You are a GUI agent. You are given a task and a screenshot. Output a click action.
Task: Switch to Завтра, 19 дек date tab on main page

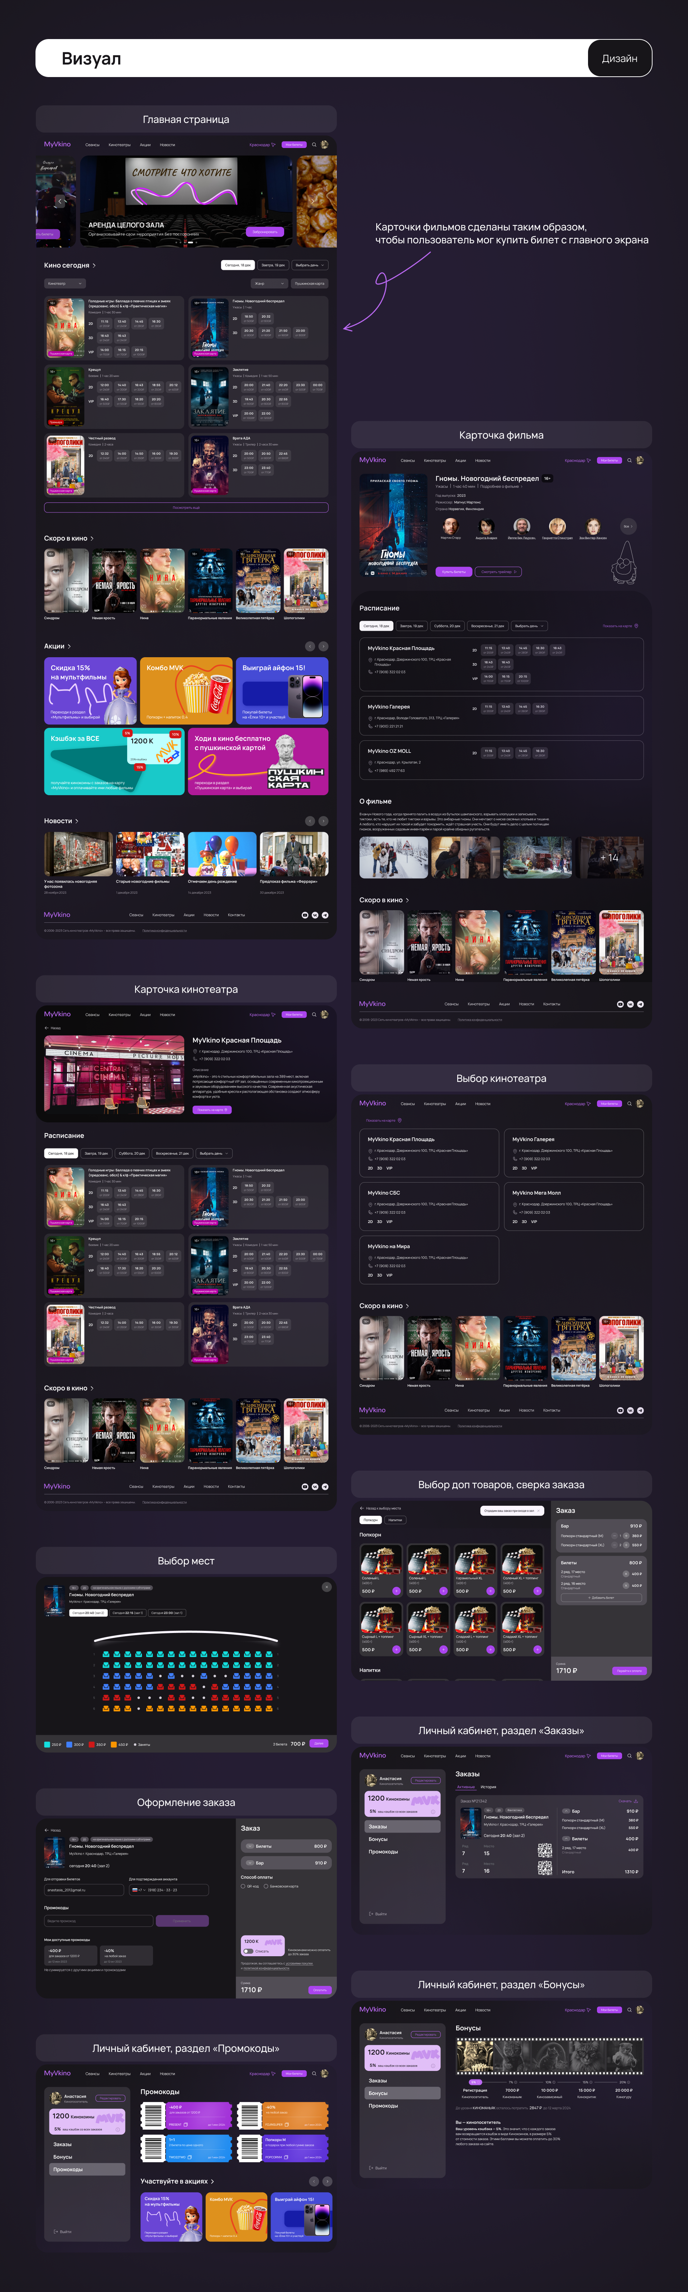[273, 265]
